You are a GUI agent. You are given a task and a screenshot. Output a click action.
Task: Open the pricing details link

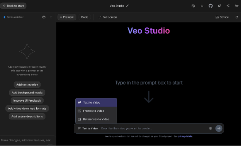185,136
